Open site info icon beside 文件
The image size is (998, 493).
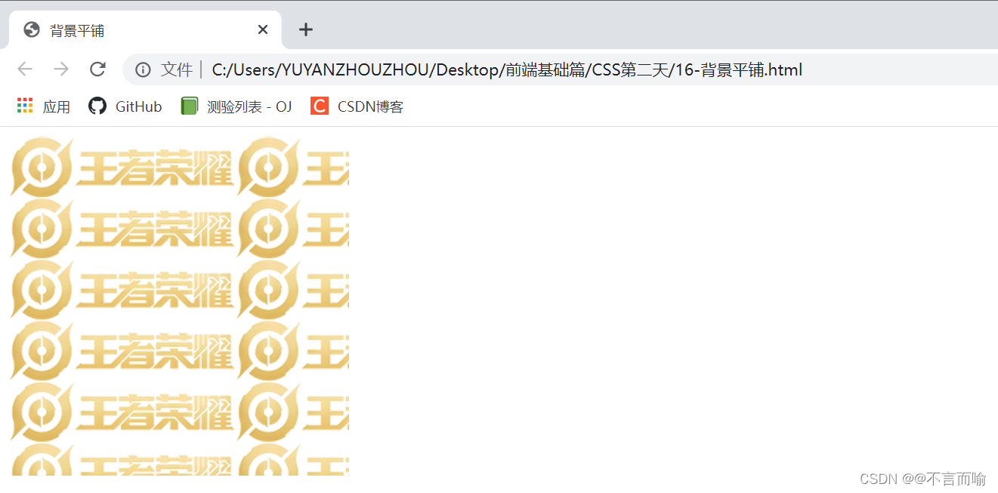click(143, 70)
